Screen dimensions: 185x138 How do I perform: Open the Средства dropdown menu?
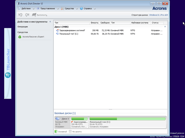point(69,9)
